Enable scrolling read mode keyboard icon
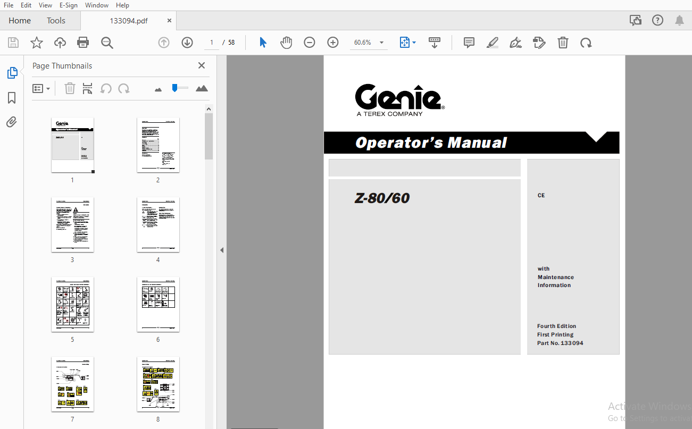 pos(435,43)
